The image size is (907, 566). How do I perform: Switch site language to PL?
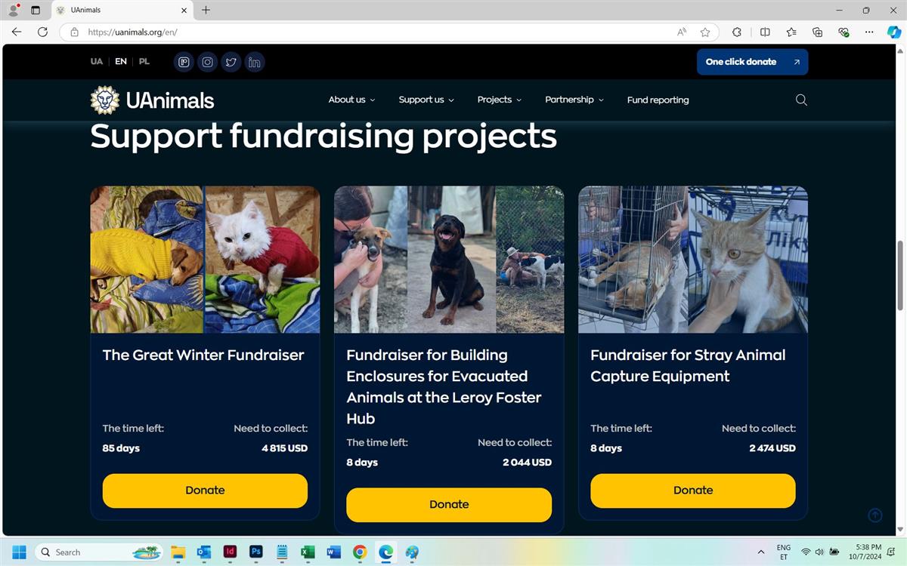pos(144,62)
